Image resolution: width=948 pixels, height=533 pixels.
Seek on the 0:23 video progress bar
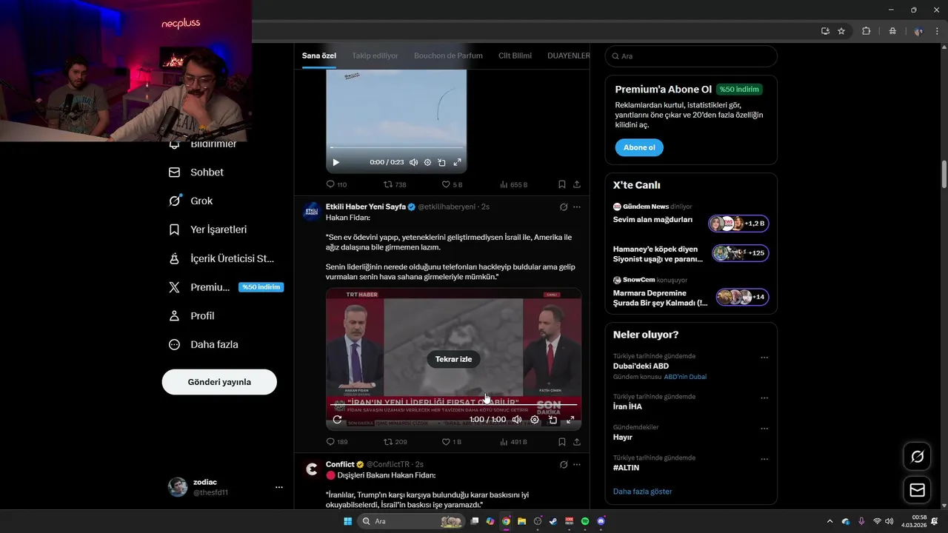pyautogui.click(x=396, y=147)
